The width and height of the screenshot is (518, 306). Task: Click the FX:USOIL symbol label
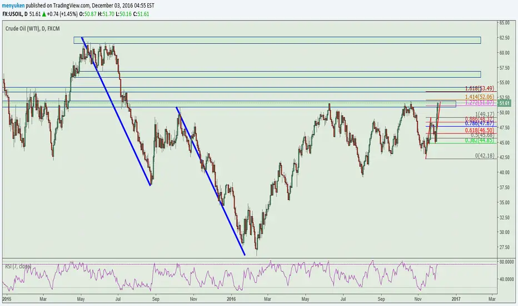coord(13,14)
